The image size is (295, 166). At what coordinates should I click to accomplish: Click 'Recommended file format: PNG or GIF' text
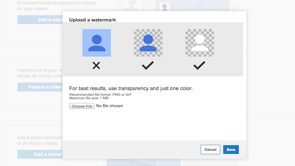pyautogui.click(x=100, y=95)
